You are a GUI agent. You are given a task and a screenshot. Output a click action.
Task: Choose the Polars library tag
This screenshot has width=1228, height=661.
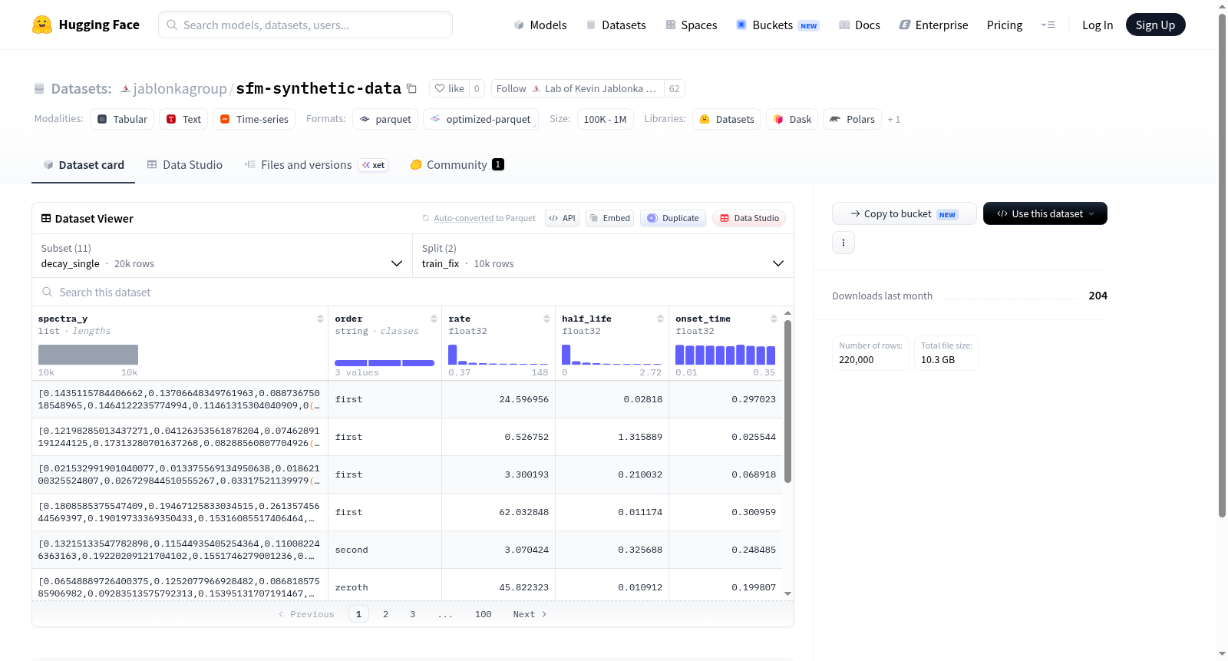click(x=852, y=119)
